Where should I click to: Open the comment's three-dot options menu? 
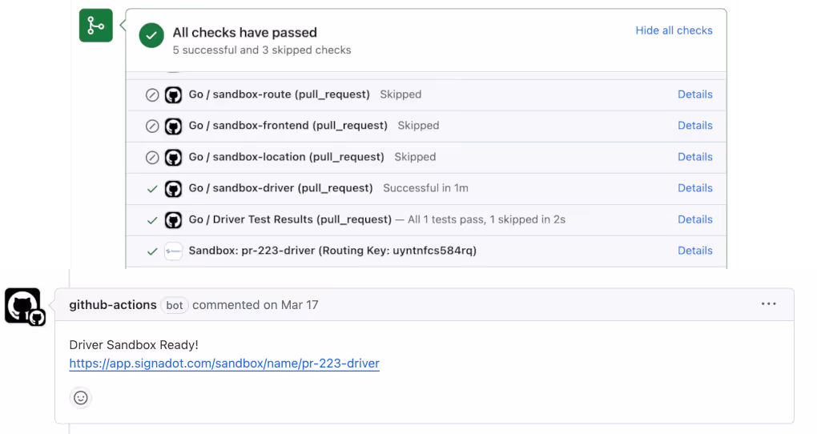(769, 304)
